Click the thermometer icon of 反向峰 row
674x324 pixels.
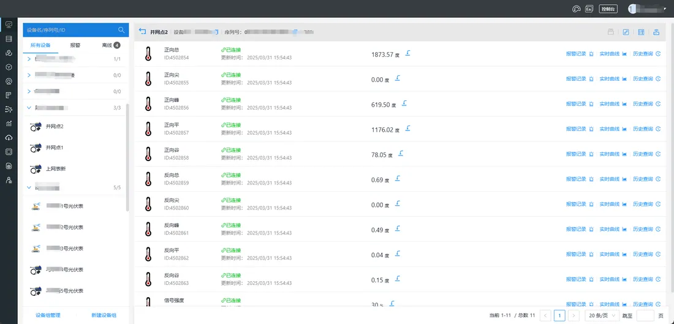click(148, 230)
